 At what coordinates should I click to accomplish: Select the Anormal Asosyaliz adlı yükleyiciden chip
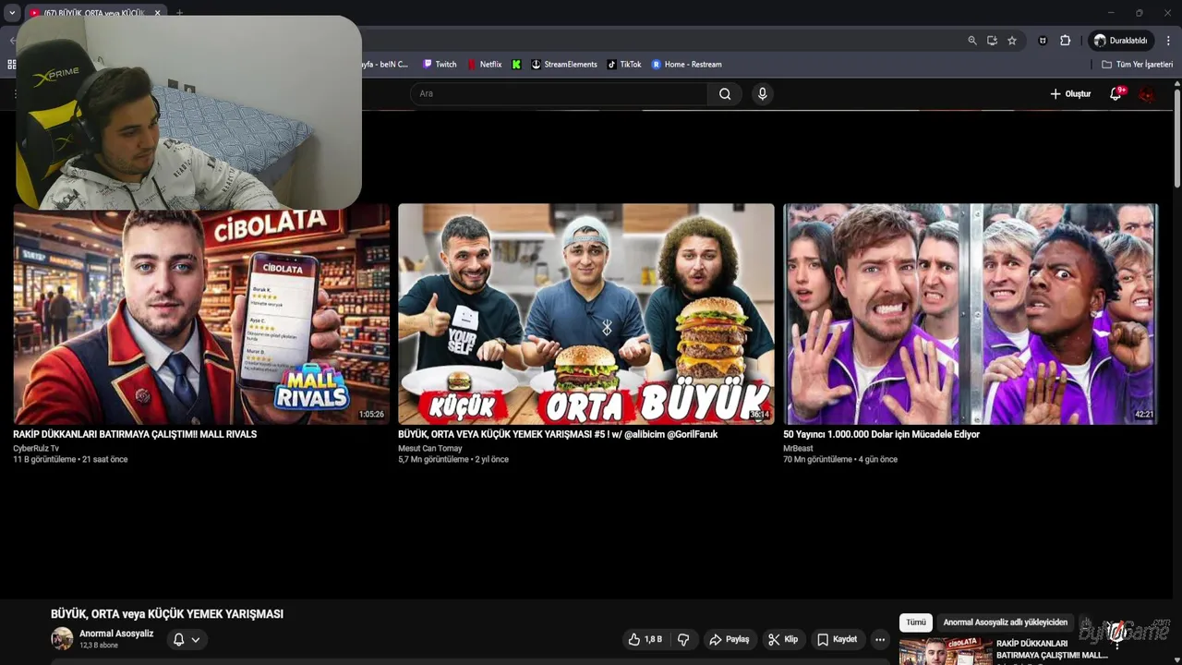(x=1005, y=623)
